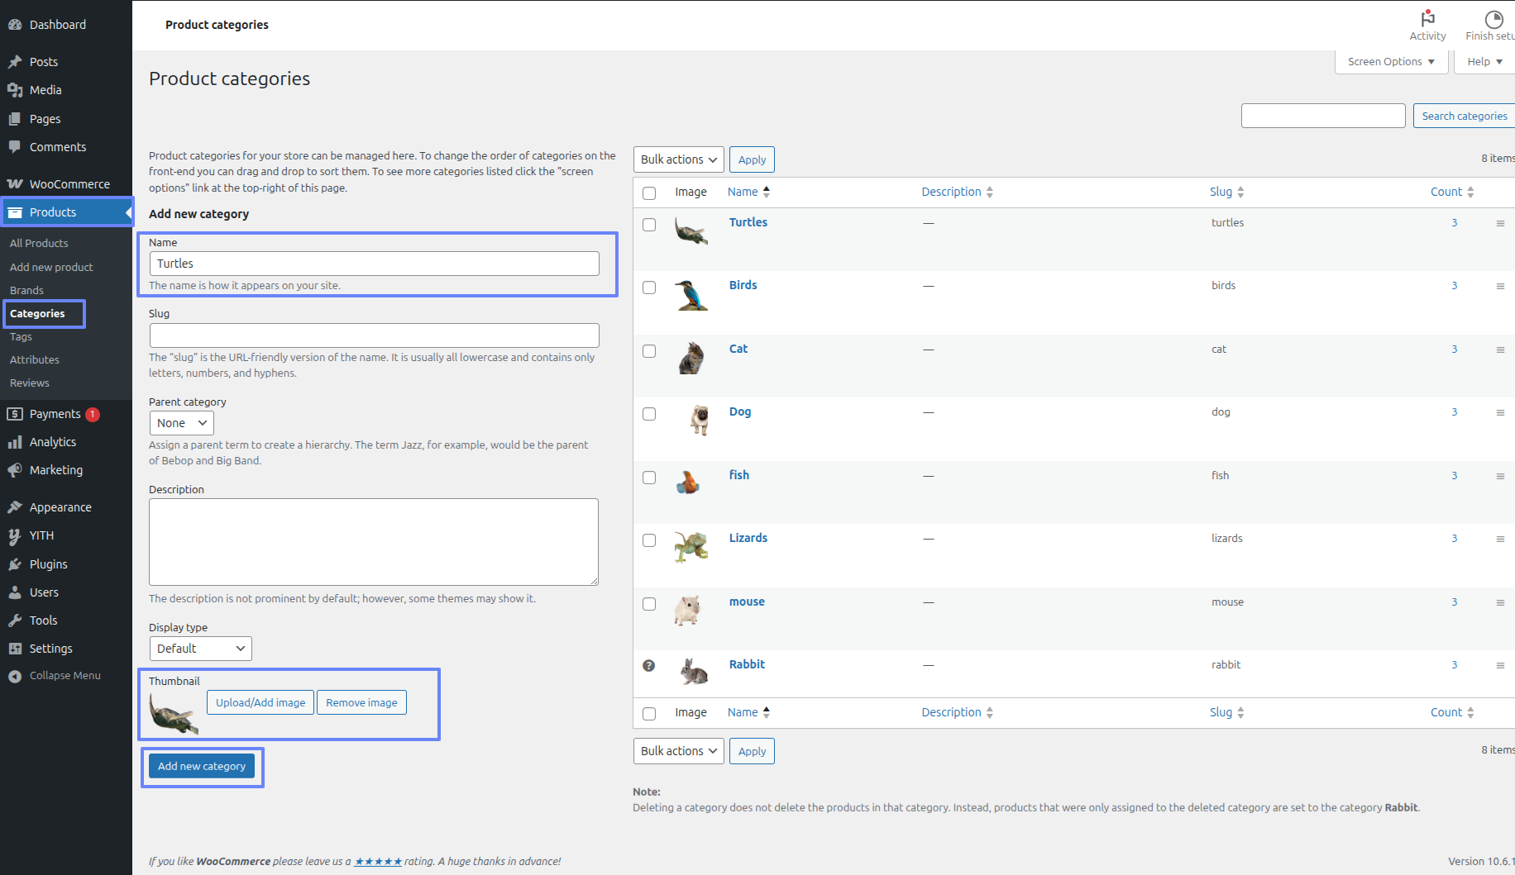
Task: Tick the checkbox for Birds category
Action: [649, 288]
